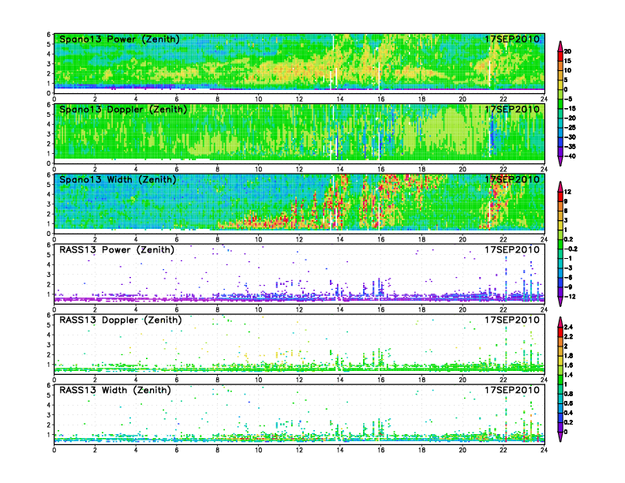
Task: Click hour 16 tick under RASS13 Power panel
Action: [381, 309]
